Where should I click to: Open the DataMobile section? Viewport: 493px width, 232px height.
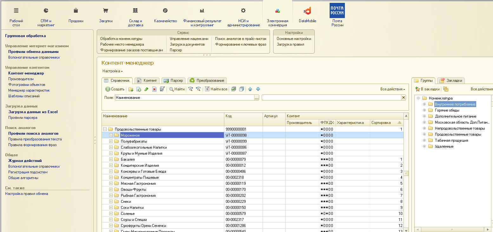pyautogui.click(x=307, y=15)
